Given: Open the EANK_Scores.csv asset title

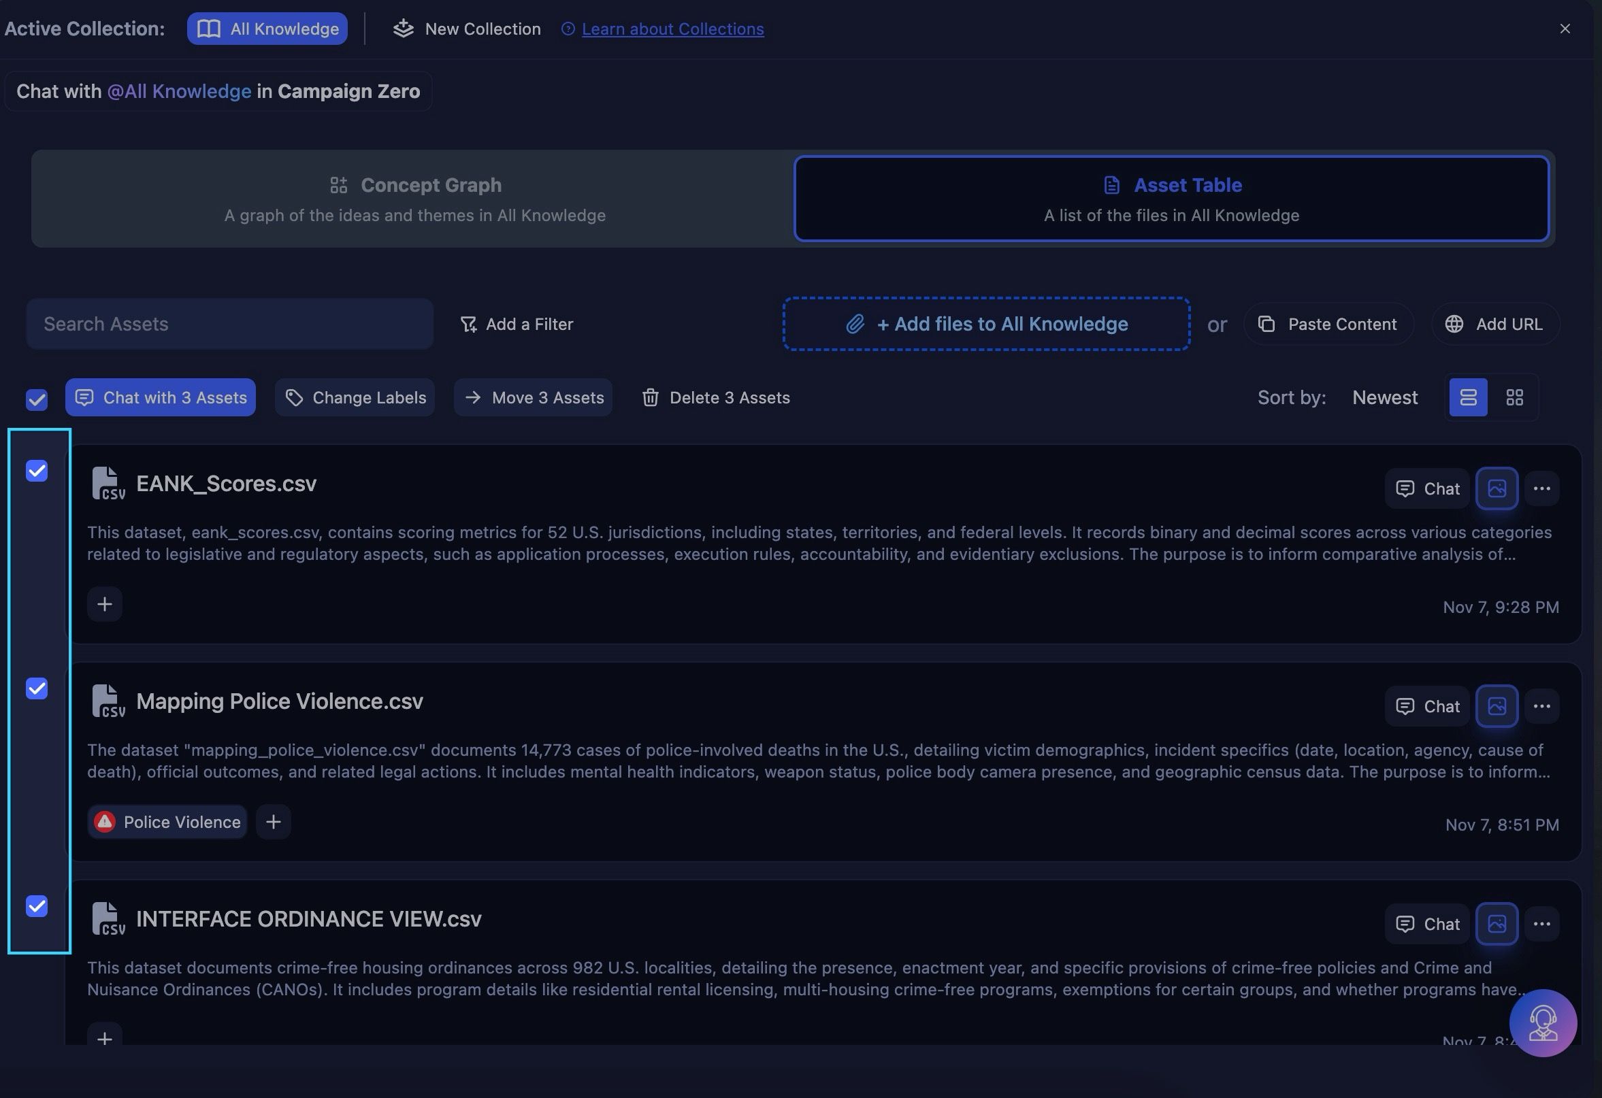Looking at the screenshot, I should coord(226,483).
